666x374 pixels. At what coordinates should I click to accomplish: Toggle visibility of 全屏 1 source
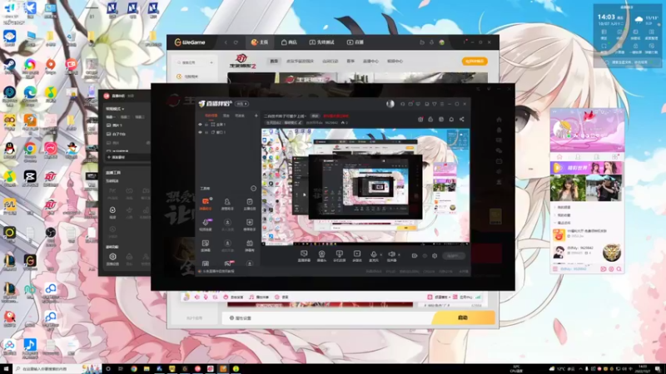200,124
